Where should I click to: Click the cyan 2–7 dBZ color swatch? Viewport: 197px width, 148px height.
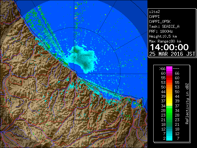(x=169, y=138)
